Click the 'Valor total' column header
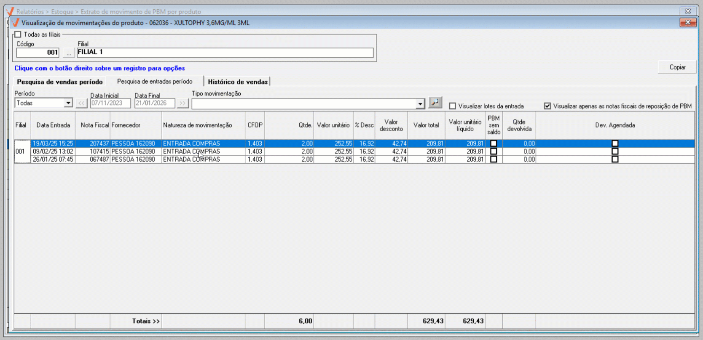Viewport: 703px width, 340px height. pos(426,125)
